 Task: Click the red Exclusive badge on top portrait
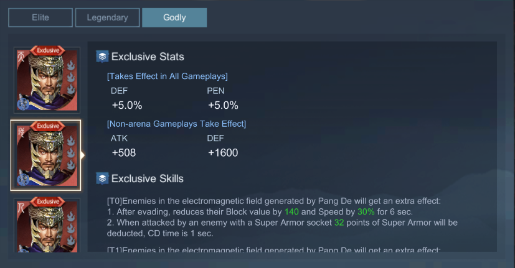[x=48, y=50]
